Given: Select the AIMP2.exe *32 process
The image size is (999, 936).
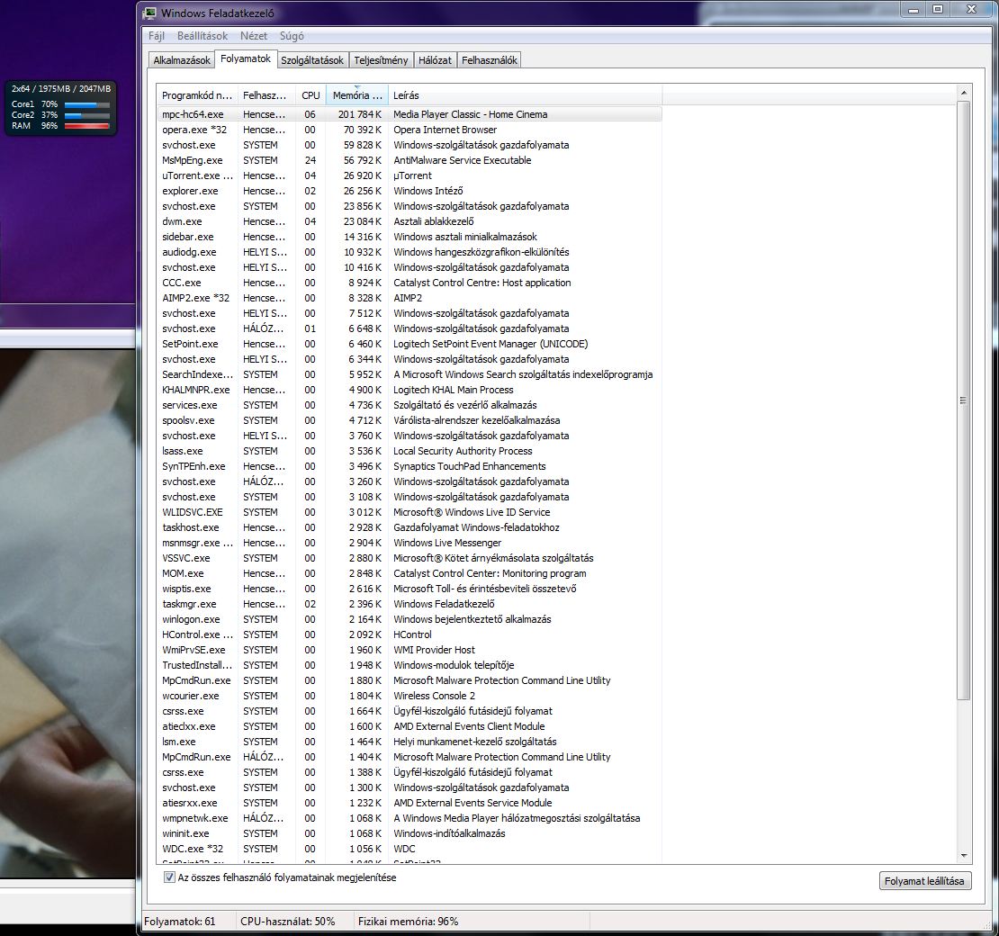Looking at the screenshot, I should click(409, 298).
